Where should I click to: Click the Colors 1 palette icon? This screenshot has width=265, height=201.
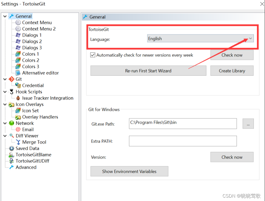click(x=18, y=54)
